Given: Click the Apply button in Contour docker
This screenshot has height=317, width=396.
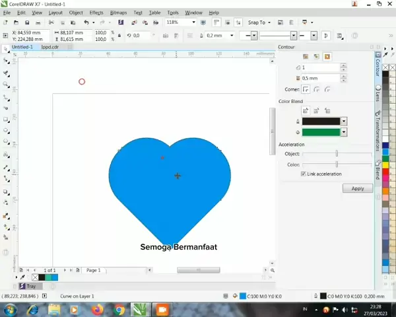Looking at the screenshot, I should coord(357,188).
